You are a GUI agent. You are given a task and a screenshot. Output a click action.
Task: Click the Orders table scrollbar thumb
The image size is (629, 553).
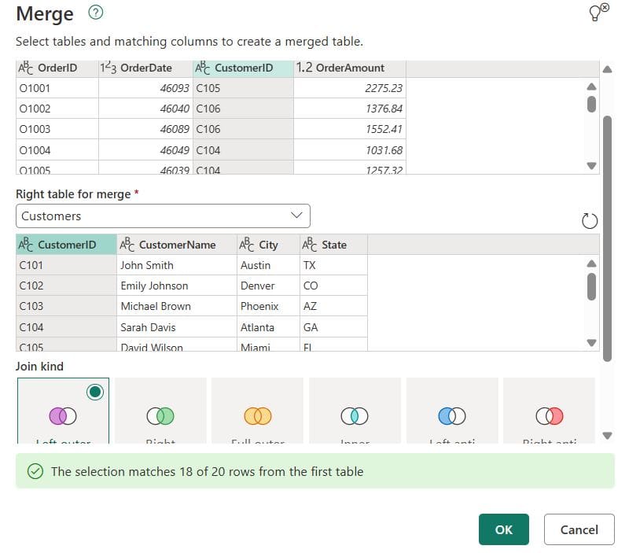(591, 104)
